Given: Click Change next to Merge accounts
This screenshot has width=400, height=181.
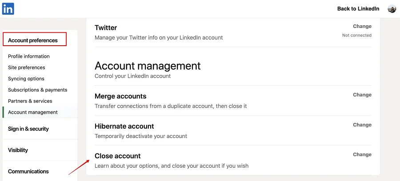Looking at the screenshot, I should click(362, 95).
